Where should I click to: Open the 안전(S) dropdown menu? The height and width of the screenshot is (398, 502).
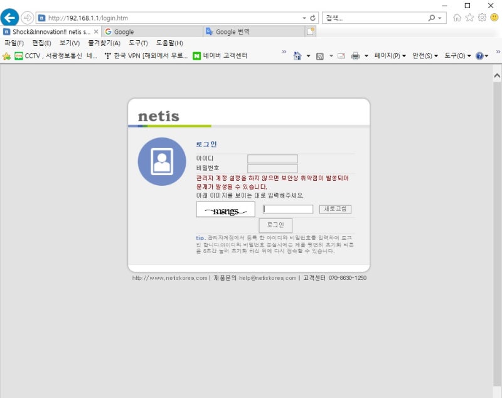425,56
